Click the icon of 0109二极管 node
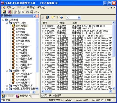This screenshot has height=103, width=117. pyautogui.click(x=14, y=50)
